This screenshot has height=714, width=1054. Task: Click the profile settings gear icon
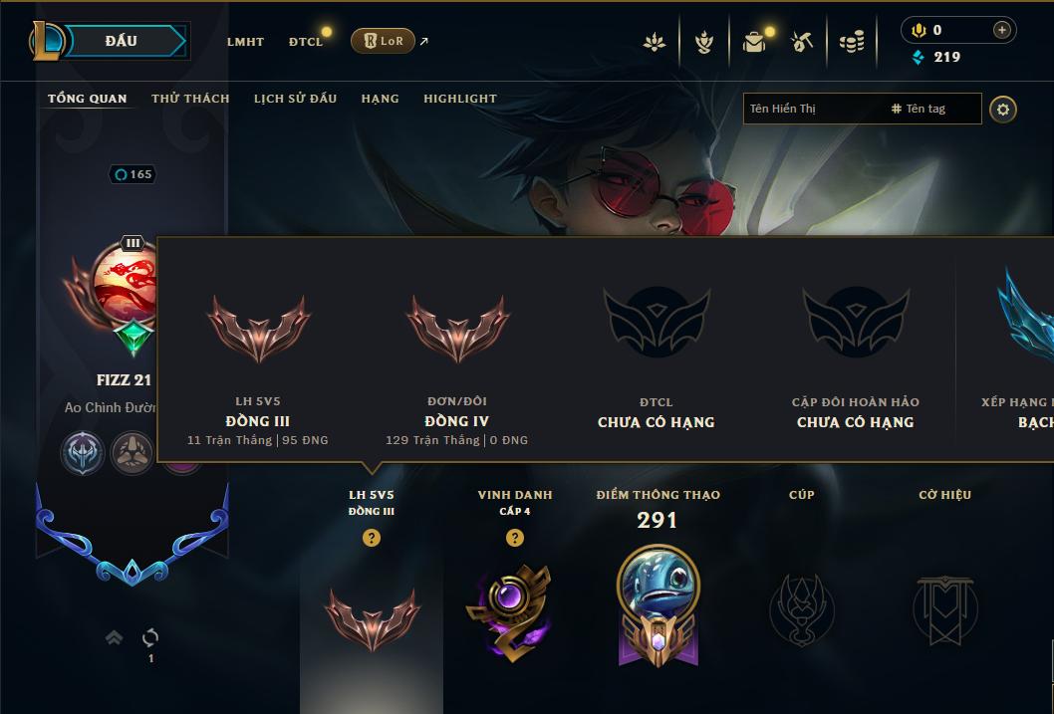click(1003, 110)
